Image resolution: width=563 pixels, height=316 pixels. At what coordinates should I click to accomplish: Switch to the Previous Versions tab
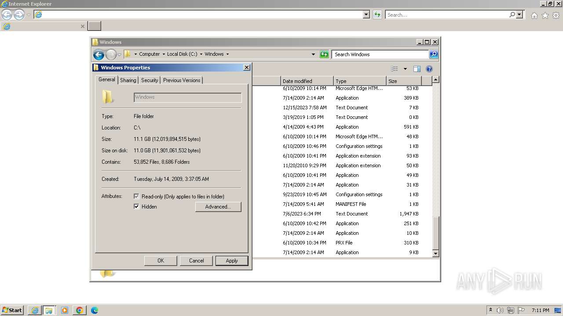coord(182,80)
